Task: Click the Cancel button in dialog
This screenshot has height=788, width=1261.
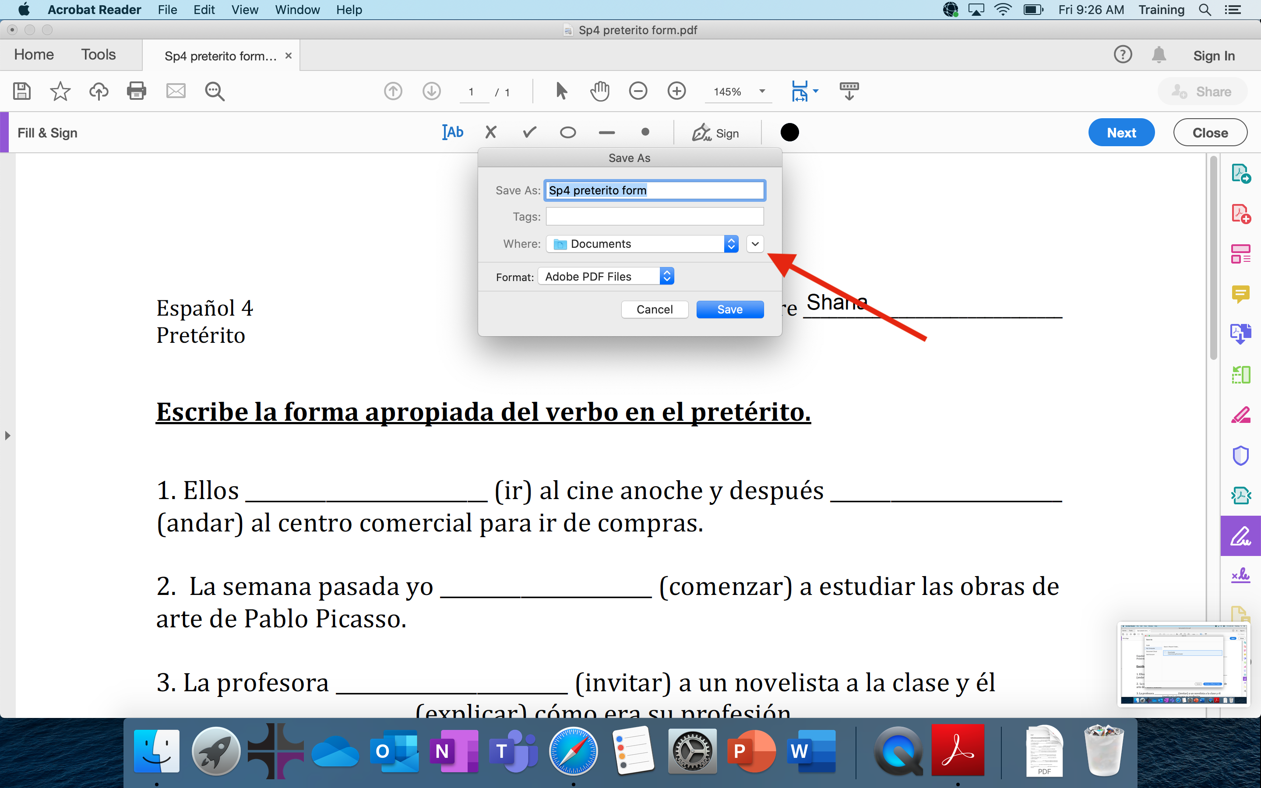Action: click(655, 310)
